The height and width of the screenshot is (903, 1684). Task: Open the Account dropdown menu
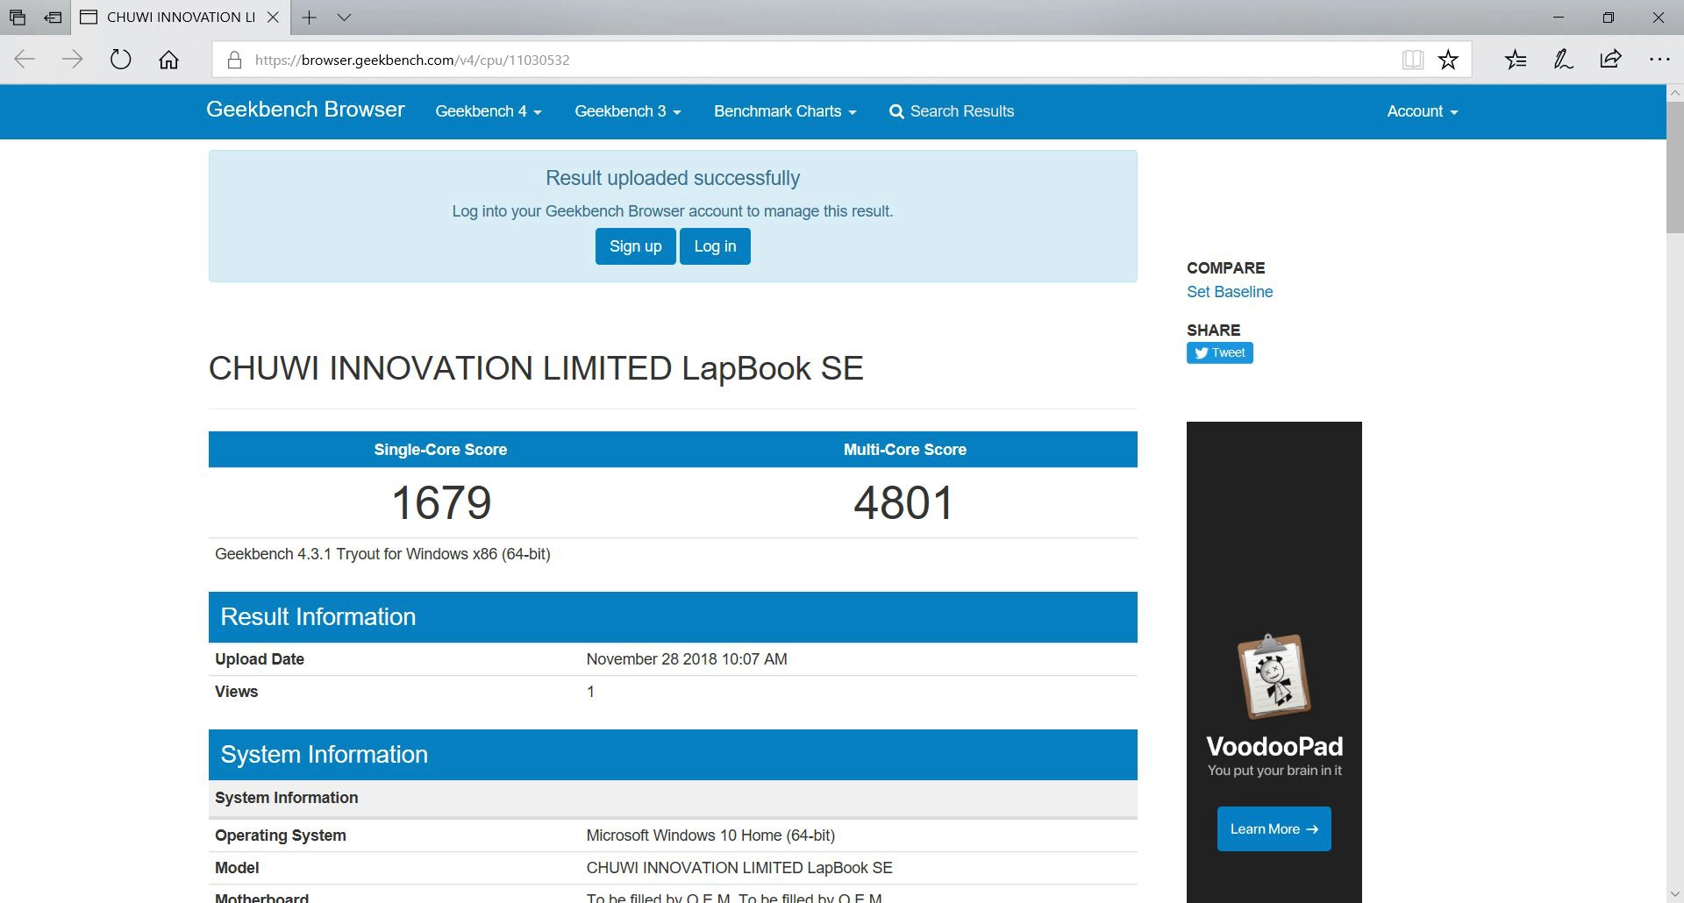click(x=1422, y=111)
